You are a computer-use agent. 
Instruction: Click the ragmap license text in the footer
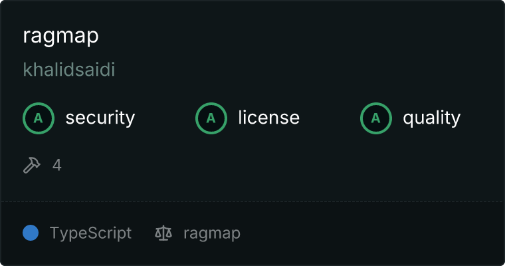tap(212, 233)
